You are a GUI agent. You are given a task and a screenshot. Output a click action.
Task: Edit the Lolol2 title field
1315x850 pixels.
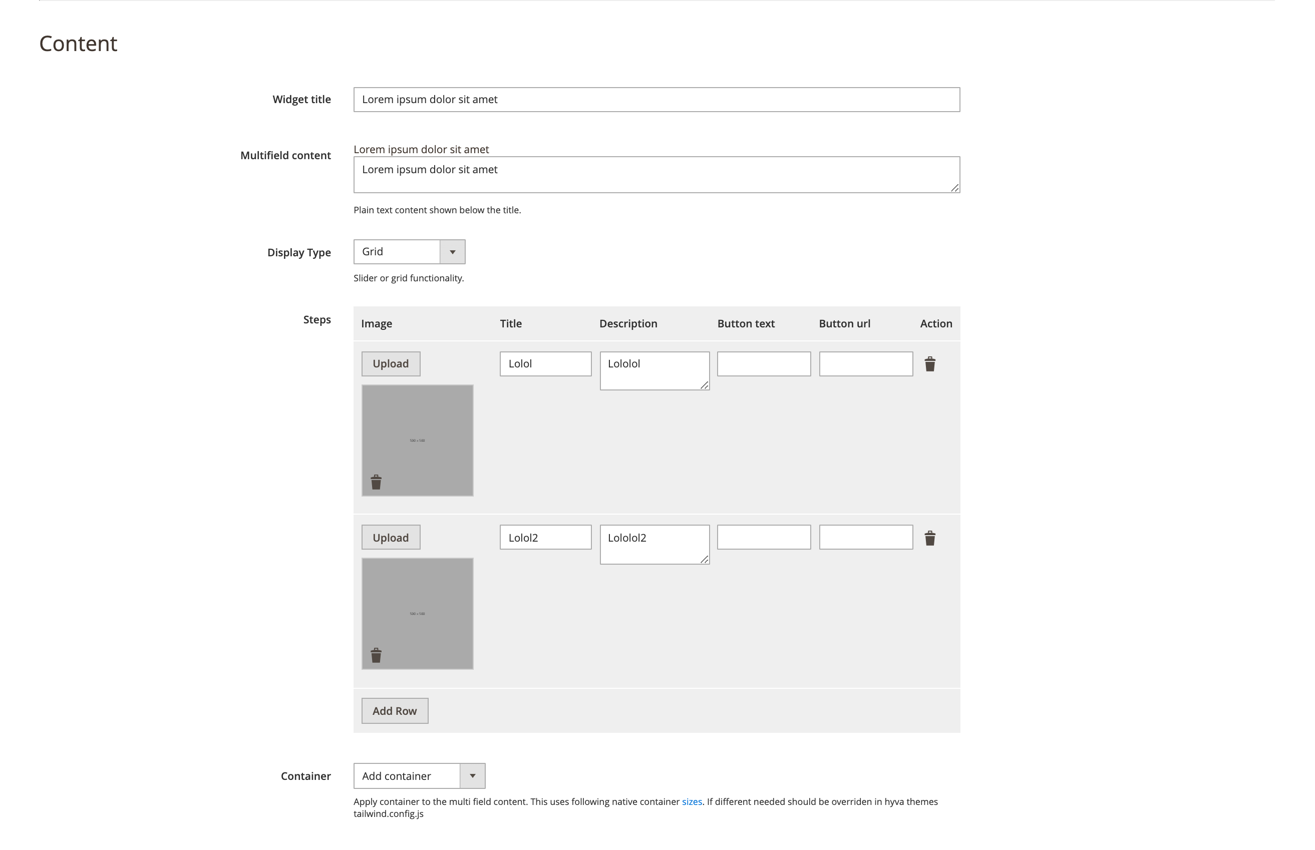coord(545,537)
